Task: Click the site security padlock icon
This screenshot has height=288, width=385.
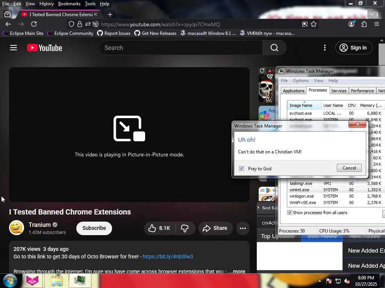Action: pos(80,24)
